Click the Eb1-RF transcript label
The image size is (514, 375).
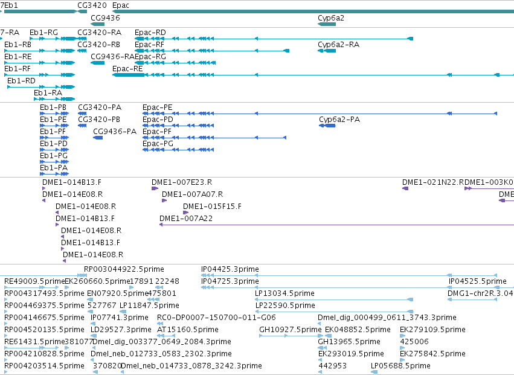(18, 69)
